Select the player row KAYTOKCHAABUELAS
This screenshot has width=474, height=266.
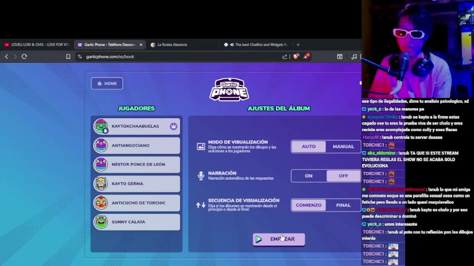(137, 126)
